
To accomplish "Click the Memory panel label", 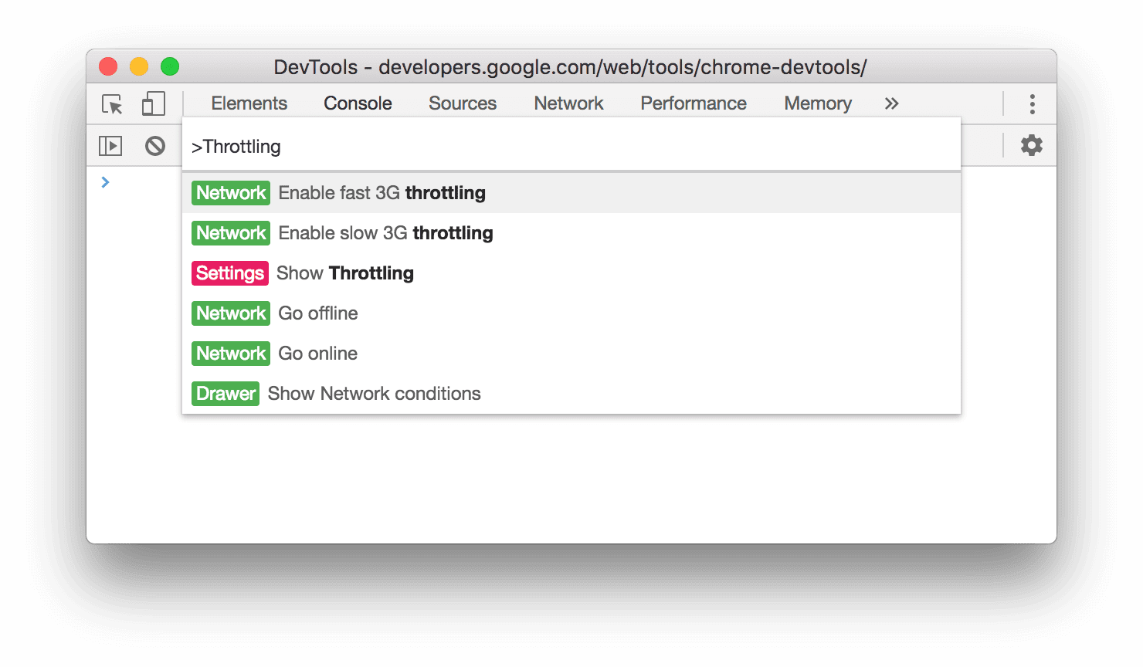I will tap(817, 103).
